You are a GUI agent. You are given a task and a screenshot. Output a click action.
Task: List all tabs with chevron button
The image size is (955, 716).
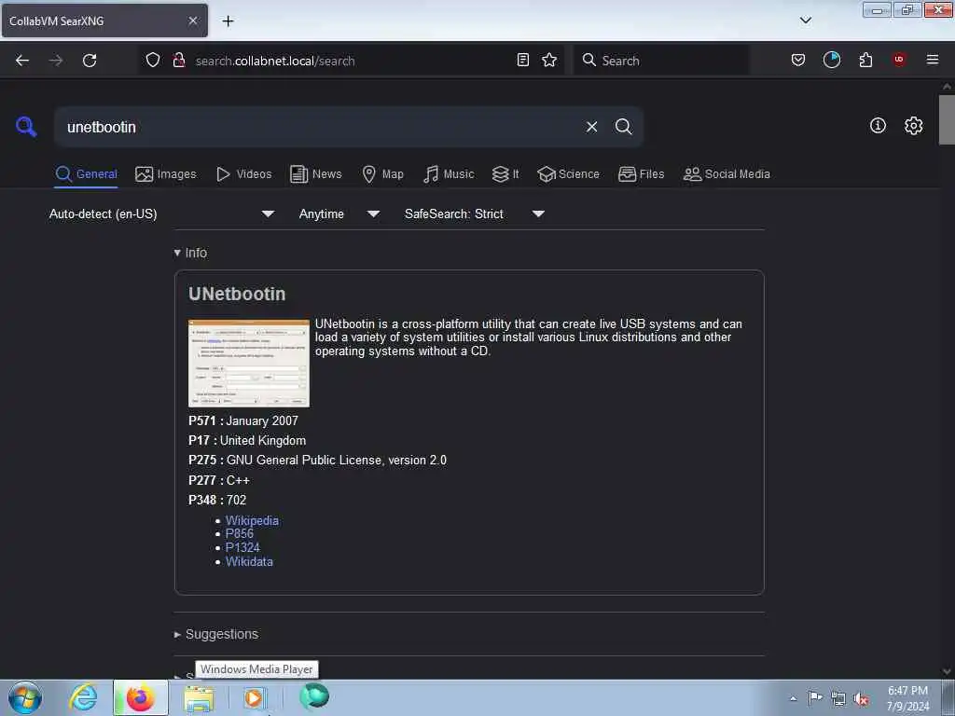[806, 21]
